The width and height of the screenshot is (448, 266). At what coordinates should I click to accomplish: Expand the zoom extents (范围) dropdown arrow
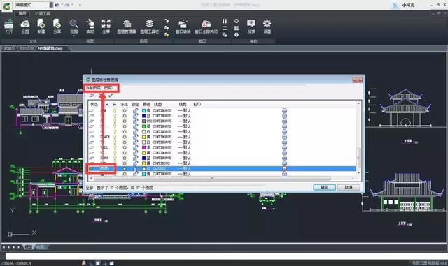[73, 36]
